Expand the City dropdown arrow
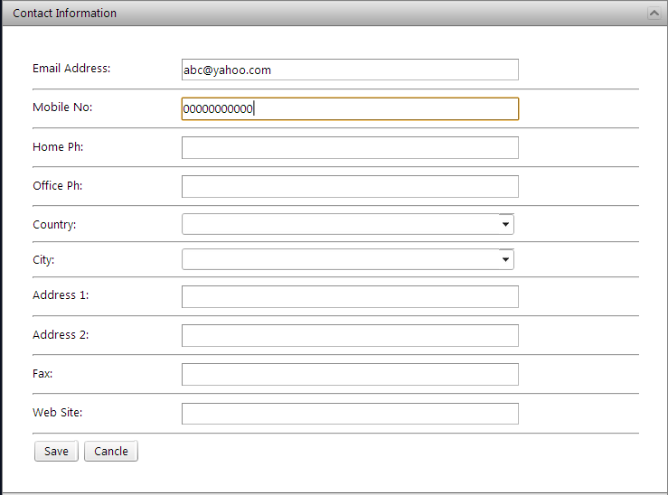668x495 pixels. 505,260
